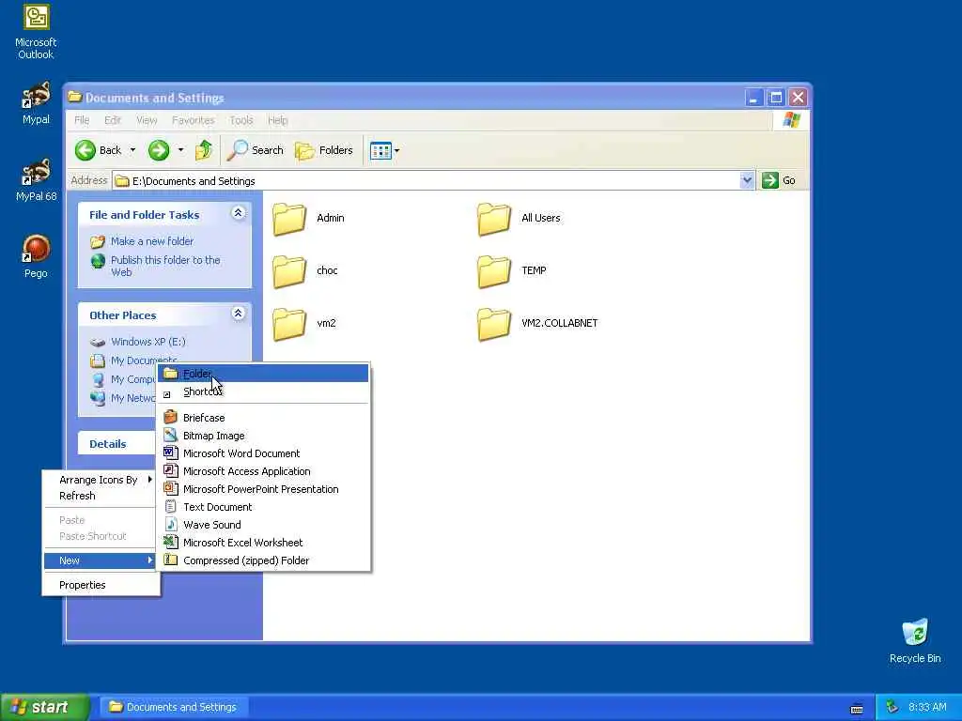Expand the Address bar dropdown
Viewport: 962px width, 721px height.
click(x=747, y=180)
